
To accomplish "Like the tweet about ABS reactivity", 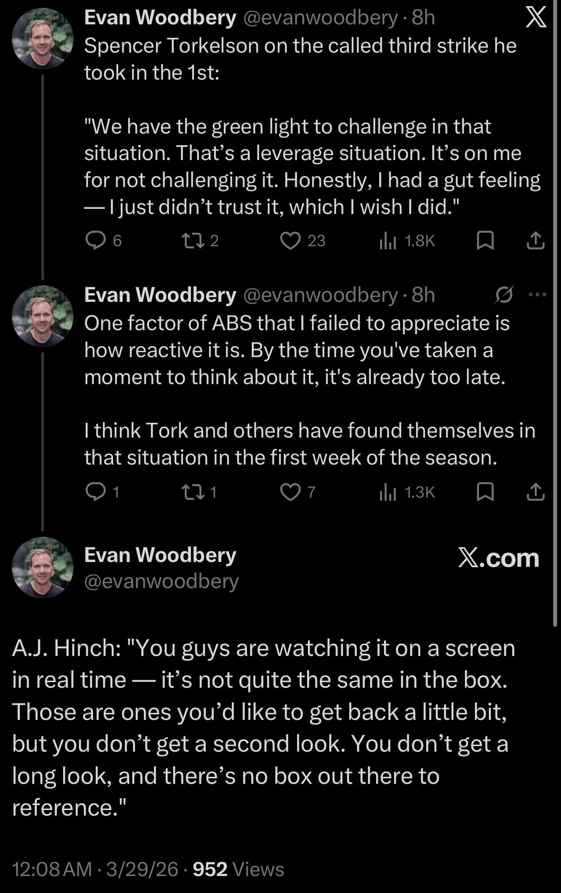I will click(291, 492).
